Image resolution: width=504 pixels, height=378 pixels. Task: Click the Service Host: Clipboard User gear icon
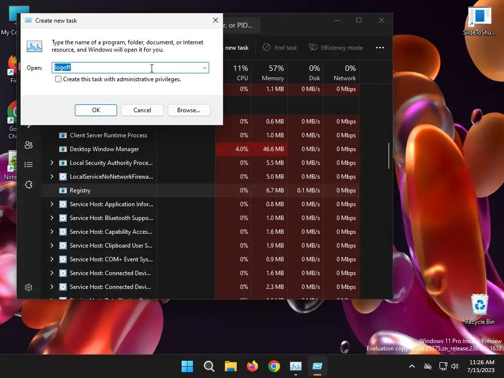tap(63, 246)
